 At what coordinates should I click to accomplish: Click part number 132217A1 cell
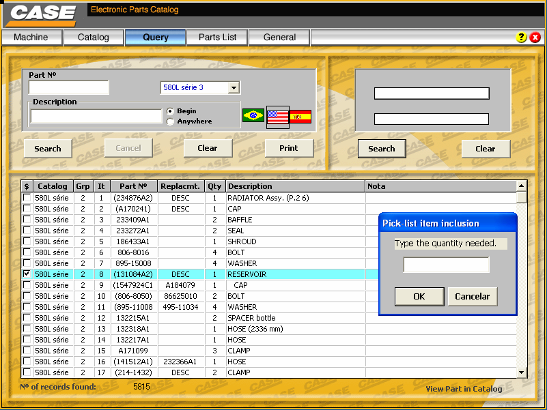tap(134, 340)
